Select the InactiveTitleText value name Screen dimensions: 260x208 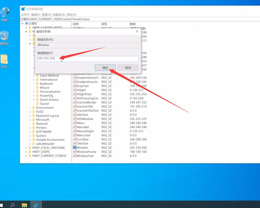pyautogui.click(x=88, y=111)
